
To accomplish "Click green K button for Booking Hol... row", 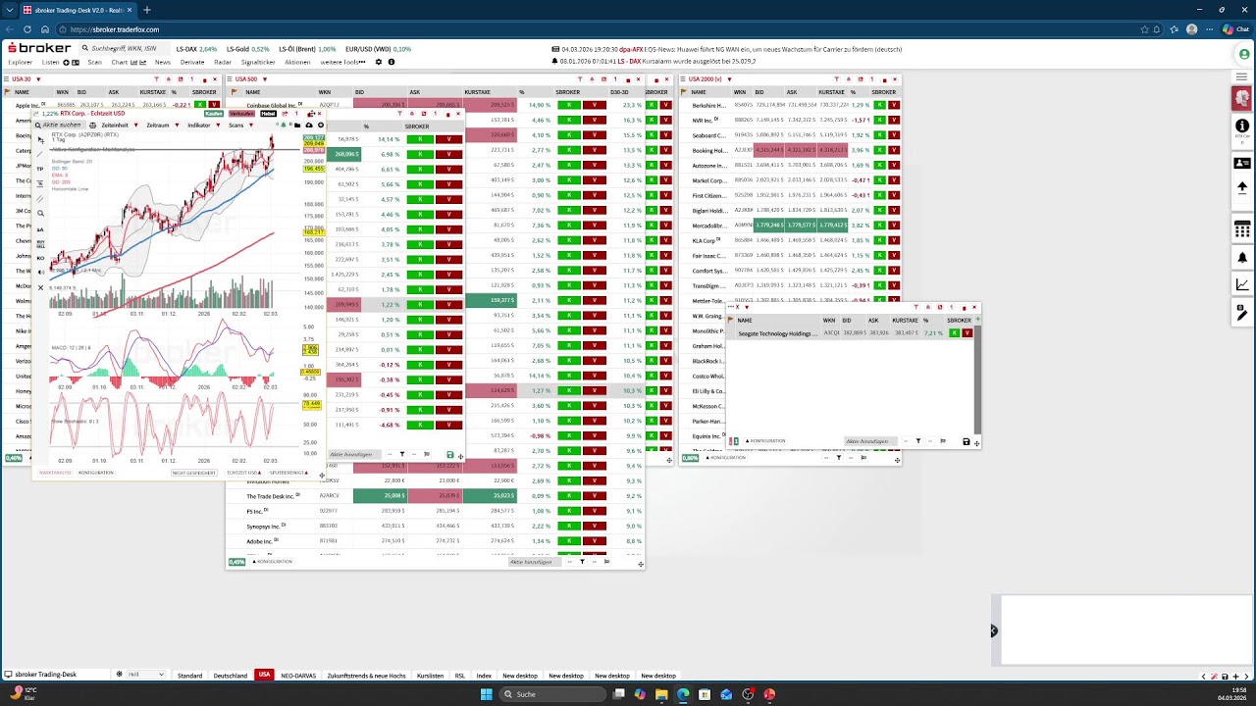I will [880, 150].
